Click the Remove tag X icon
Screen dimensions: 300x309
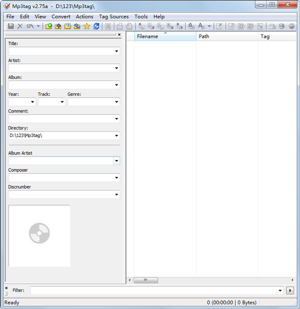[20, 26]
